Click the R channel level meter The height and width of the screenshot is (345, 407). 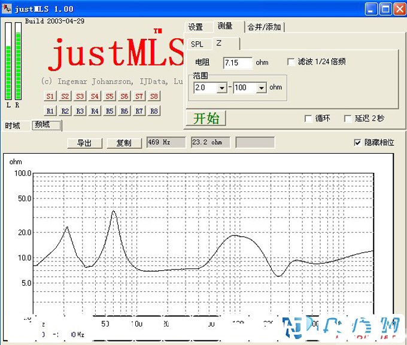(x=18, y=61)
